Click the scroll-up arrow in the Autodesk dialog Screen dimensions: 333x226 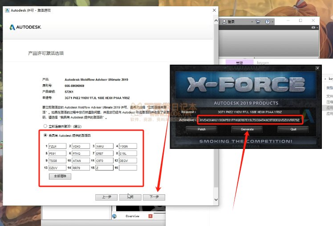pos(216,21)
